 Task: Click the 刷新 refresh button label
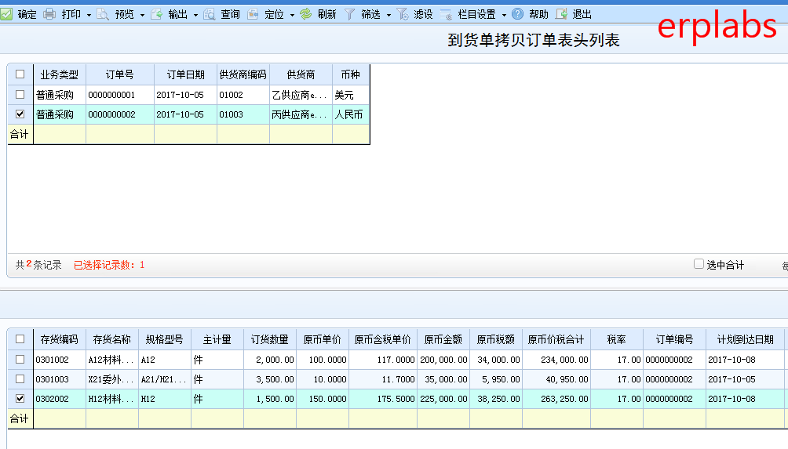327,15
